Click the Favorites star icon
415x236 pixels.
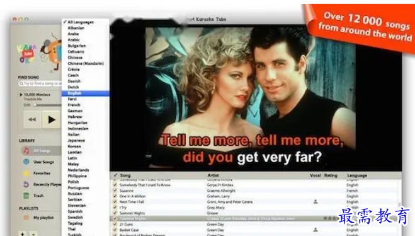[26, 173]
